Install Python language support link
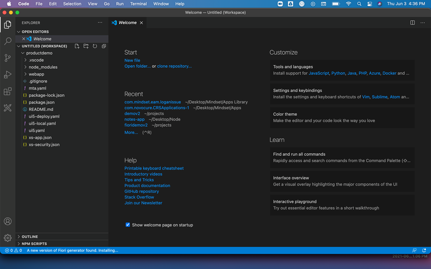The image size is (431, 269). [338, 73]
